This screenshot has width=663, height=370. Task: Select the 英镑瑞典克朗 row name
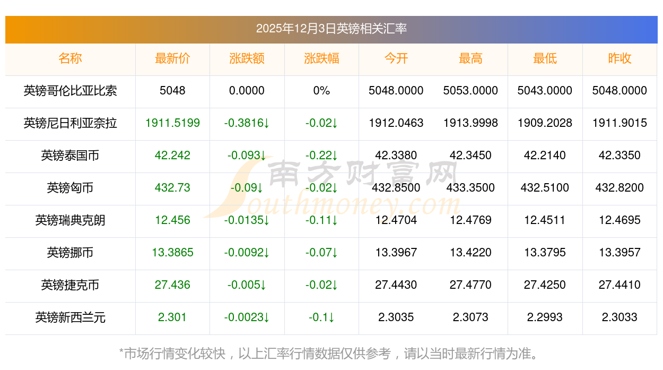click(71, 220)
